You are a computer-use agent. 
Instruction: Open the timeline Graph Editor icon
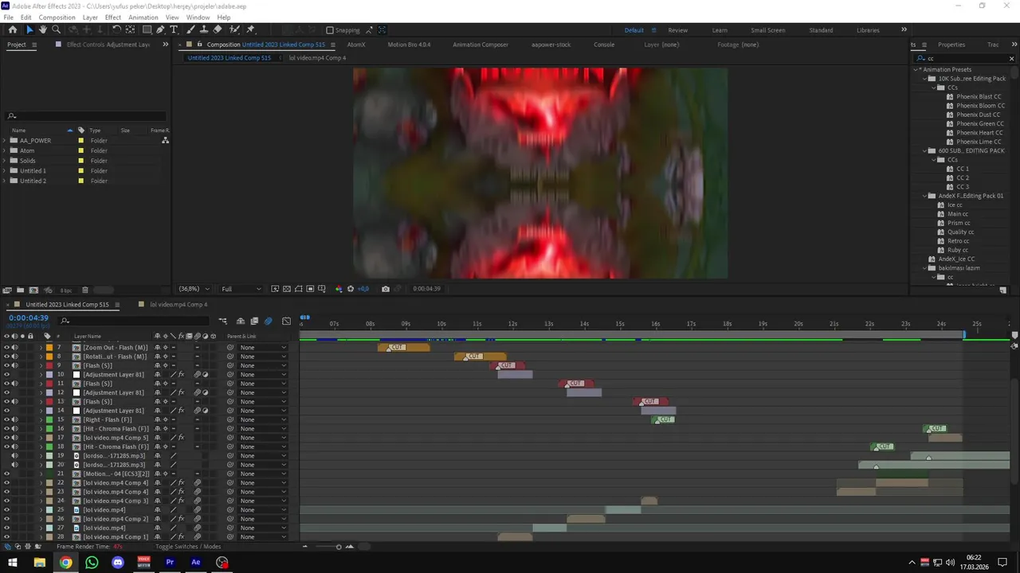pos(287,322)
